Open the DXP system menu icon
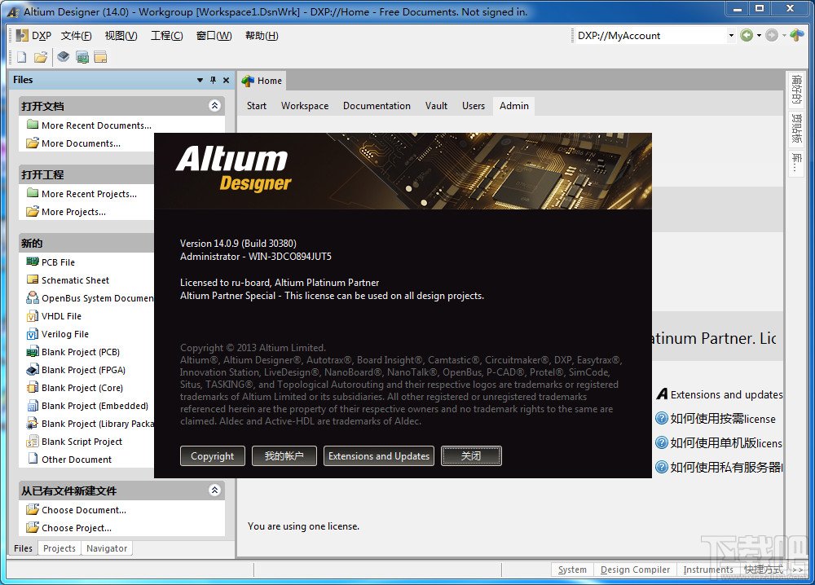Image resolution: width=815 pixels, height=585 pixels. (x=22, y=35)
